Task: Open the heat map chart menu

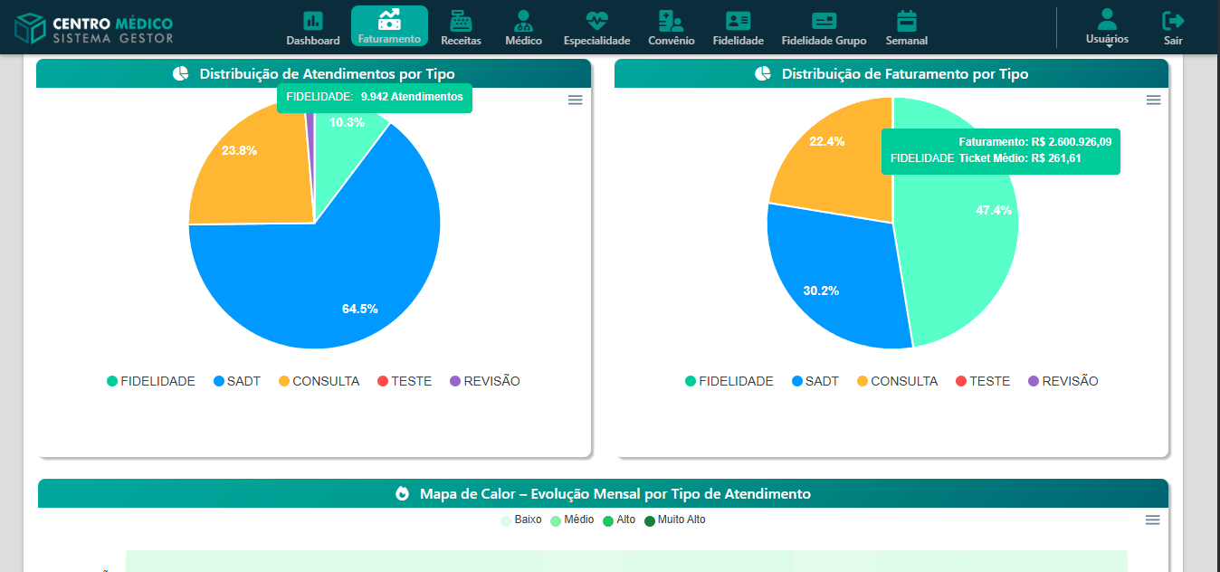Action: 1152,520
